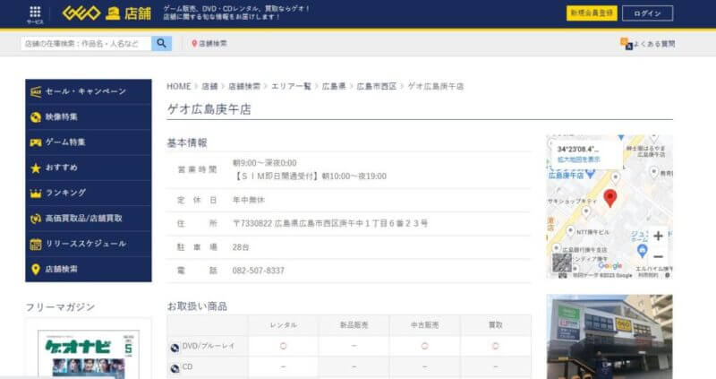
Task: Go to 店舗検索 breadcrumb link
Action: [244, 86]
